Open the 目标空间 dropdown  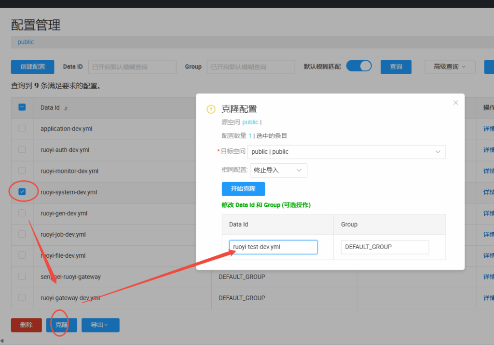(346, 152)
